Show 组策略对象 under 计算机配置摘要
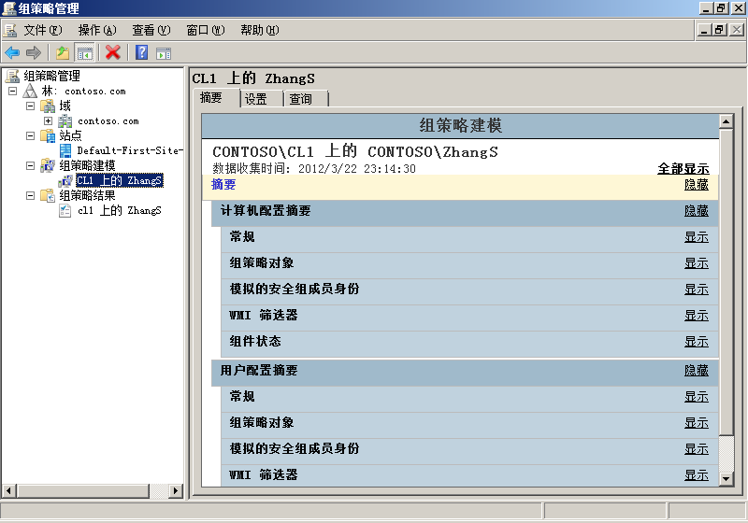 pyautogui.click(x=697, y=263)
